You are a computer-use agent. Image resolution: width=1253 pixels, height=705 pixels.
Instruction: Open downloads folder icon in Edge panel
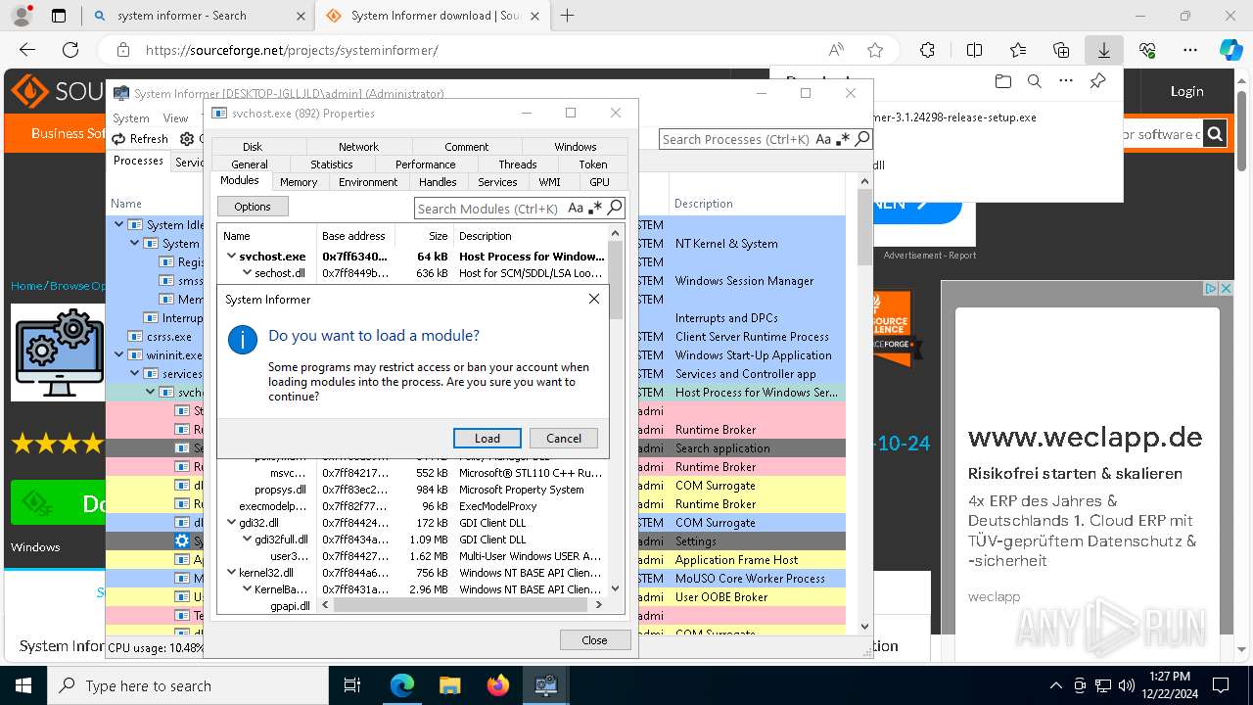click(x=1002, y=81)
